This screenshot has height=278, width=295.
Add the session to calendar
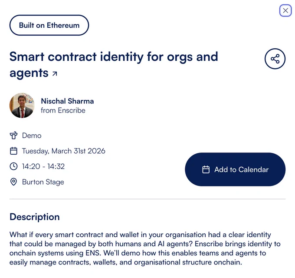(235, 169)
